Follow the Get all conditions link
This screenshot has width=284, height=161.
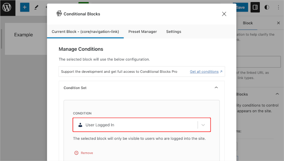pyautogui.click(x=206, y=72)
